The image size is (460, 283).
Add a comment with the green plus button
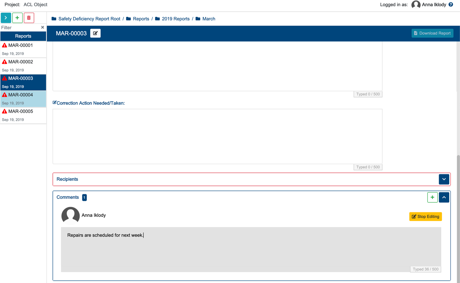click(432, 197)
